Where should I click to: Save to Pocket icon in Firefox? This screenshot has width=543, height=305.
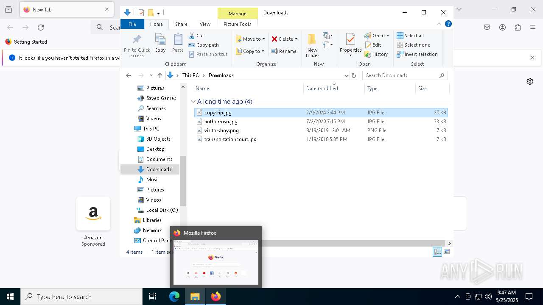tap(487, 28)
